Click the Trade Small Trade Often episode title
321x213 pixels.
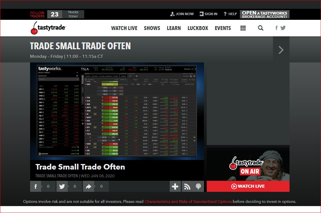click(x=80, y=167)
